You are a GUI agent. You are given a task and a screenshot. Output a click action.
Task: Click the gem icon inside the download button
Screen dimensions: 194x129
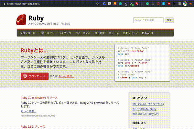tap(25, 76)
